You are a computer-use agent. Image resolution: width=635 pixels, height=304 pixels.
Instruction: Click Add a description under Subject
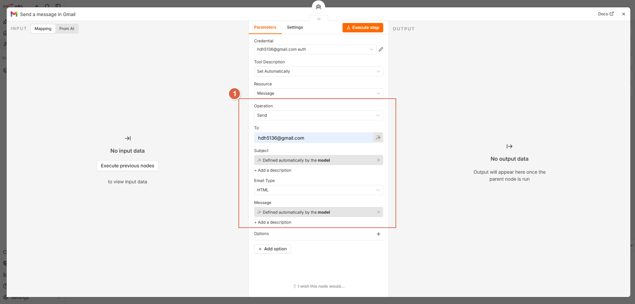(x=273, y=170)
